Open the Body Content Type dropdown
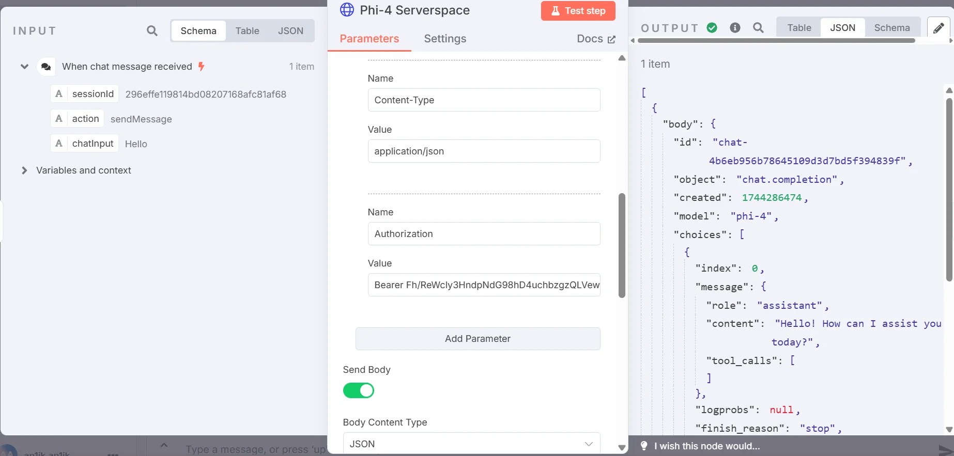 [x=471, y=444]
